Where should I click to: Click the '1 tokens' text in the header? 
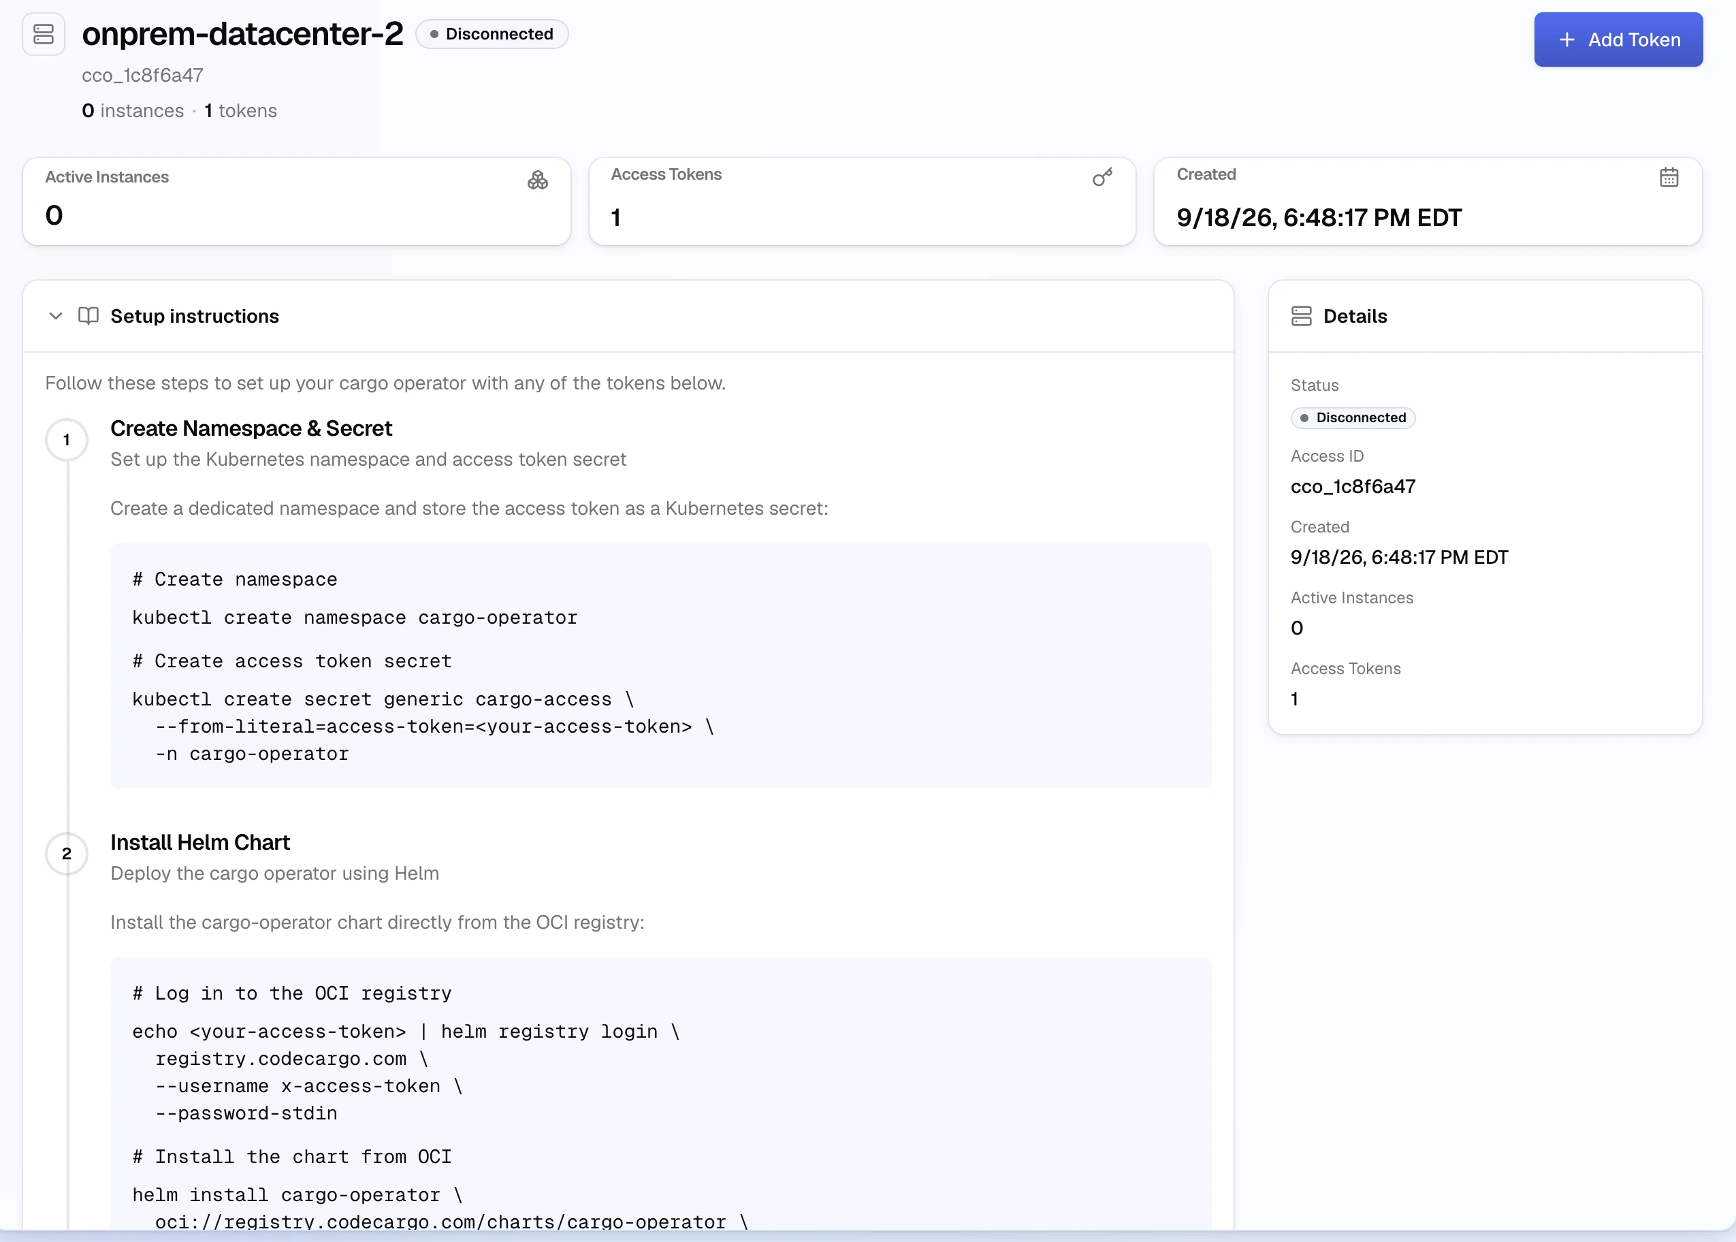pyautogui.click(x=241, y=111)
